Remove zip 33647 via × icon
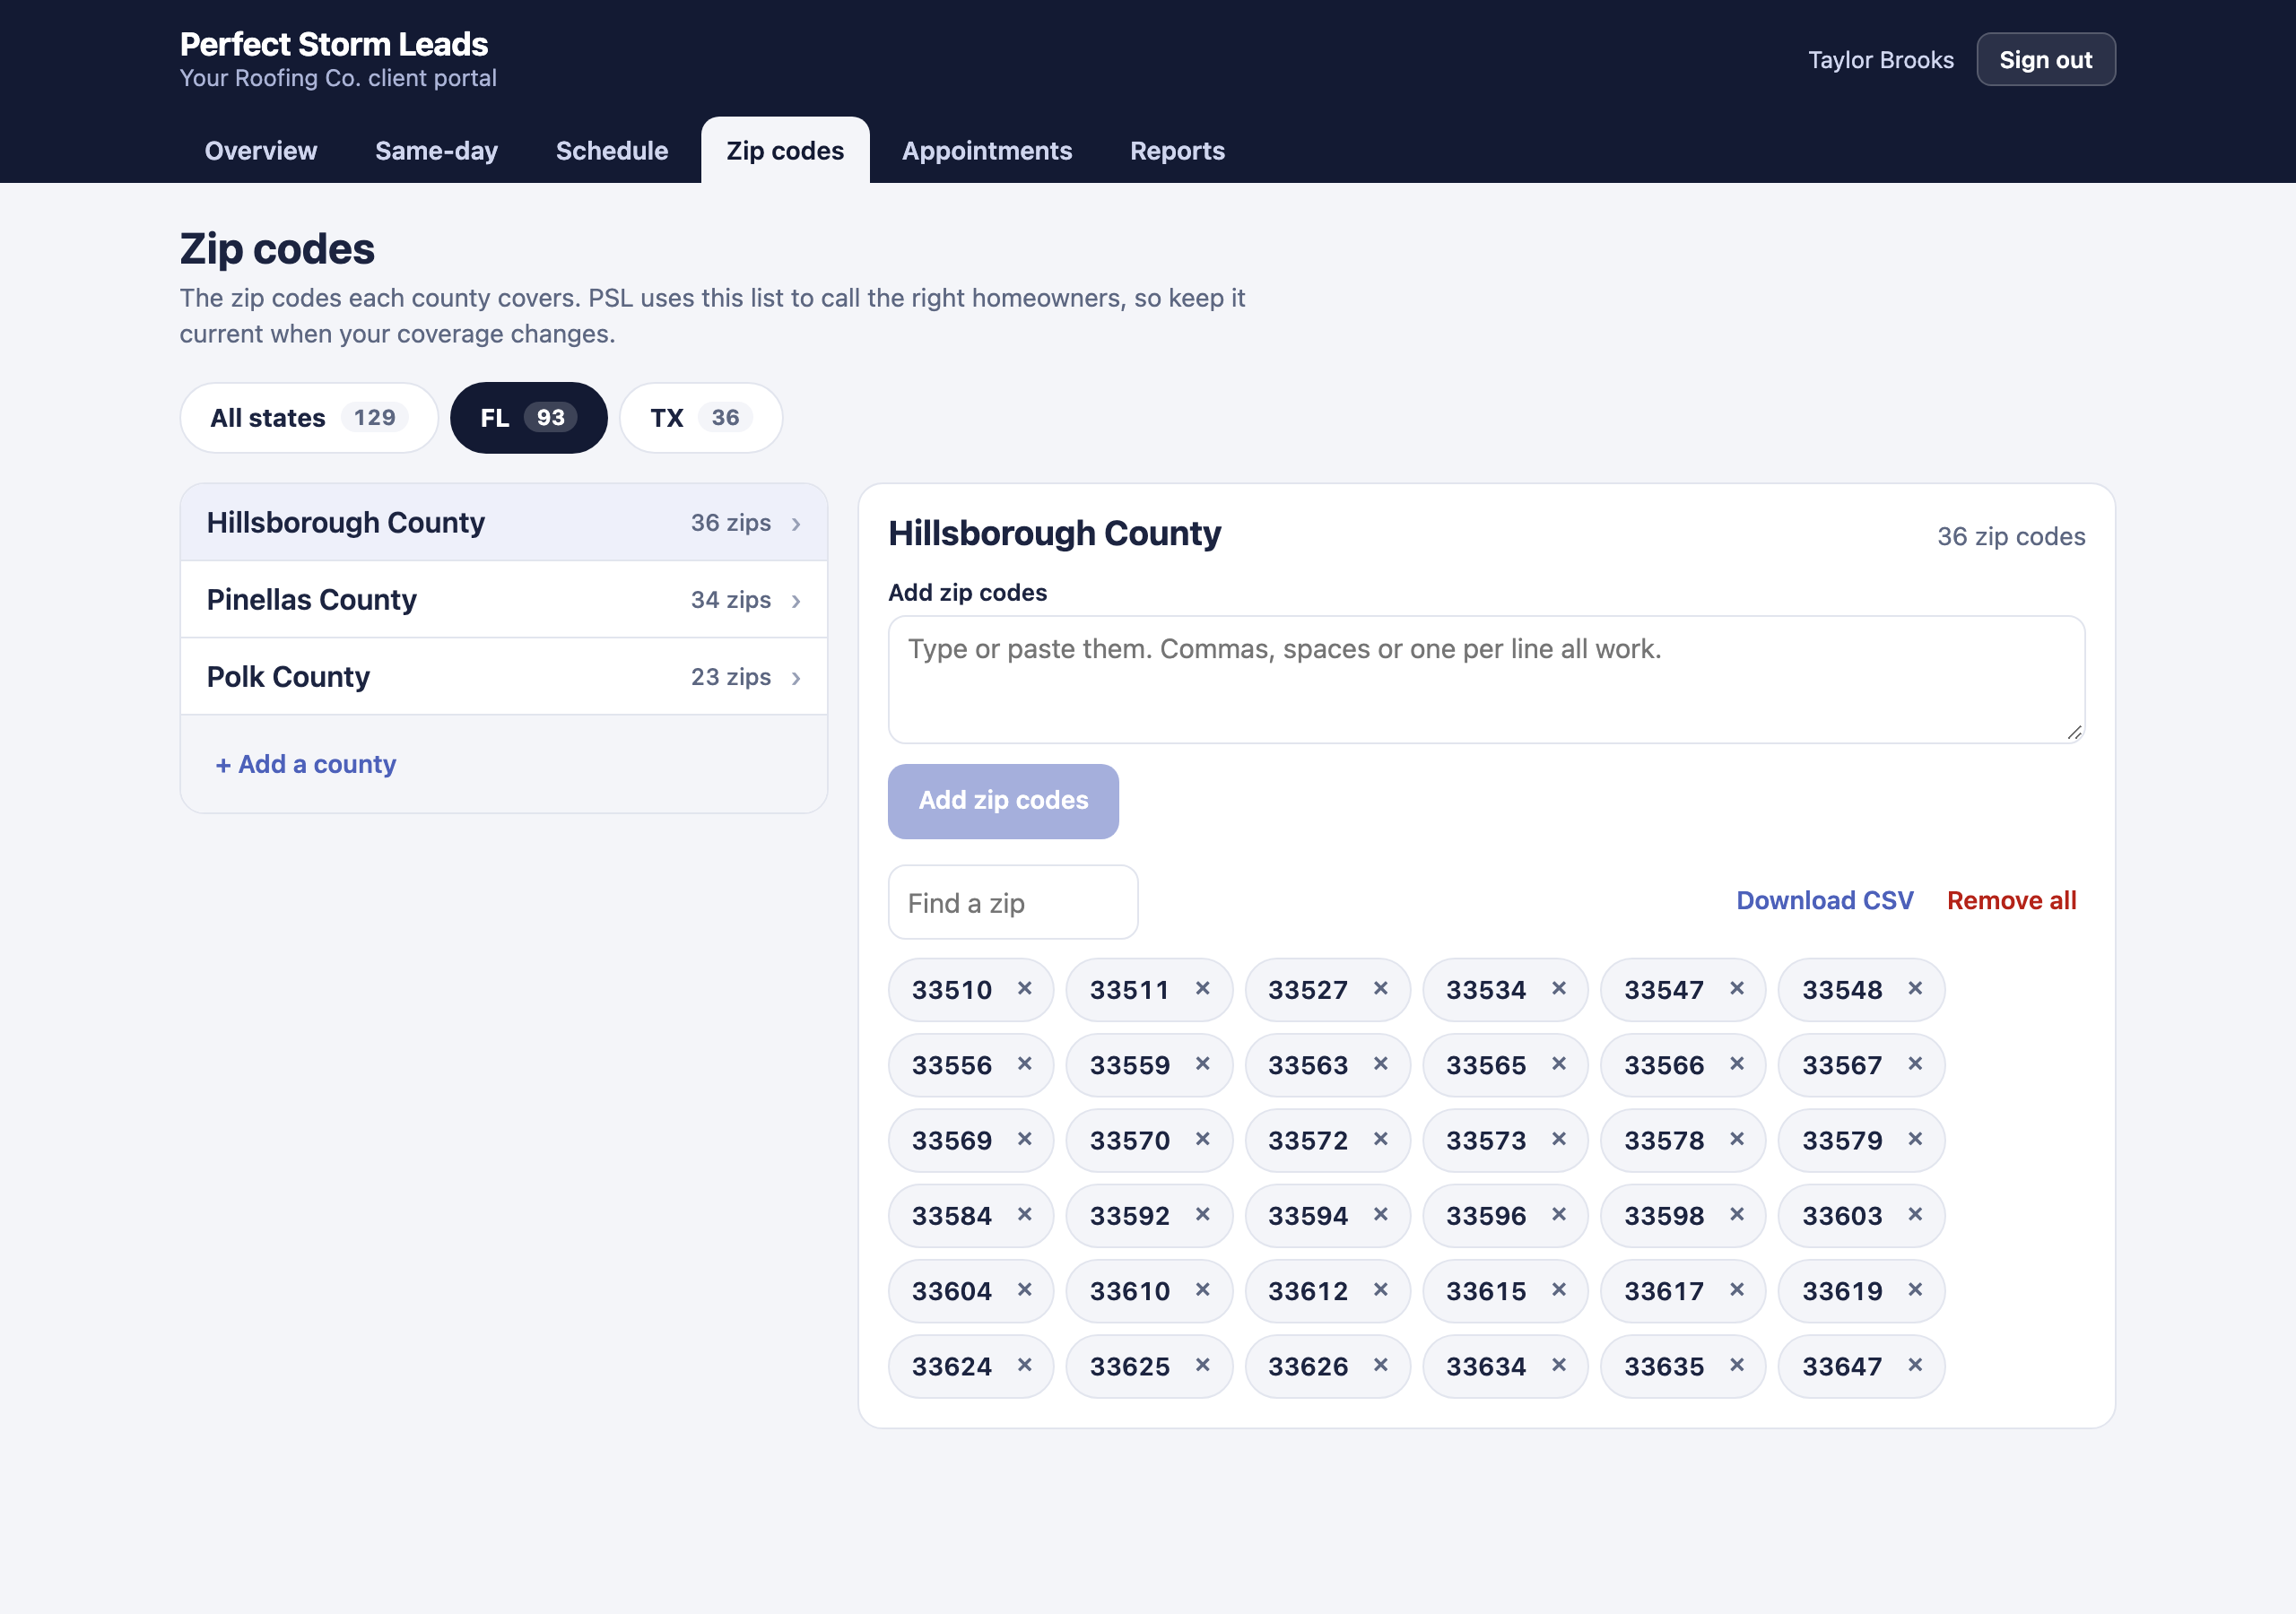Image resolution: width=2296 pixels, height=1614 pixels. [1914, 1366]
